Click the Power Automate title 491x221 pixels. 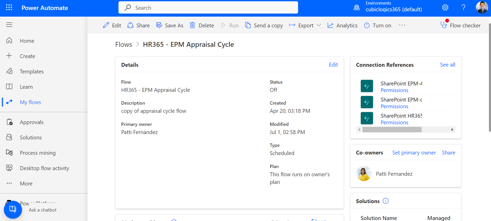pyautogui.click(x=45, y=8)
